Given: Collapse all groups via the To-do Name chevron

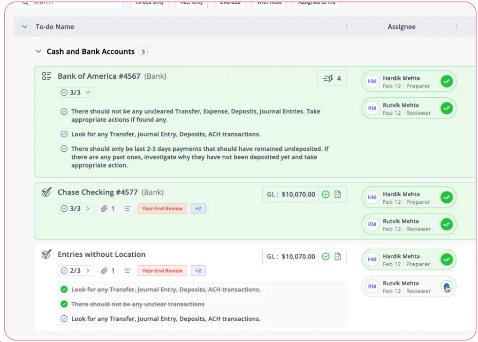Looking at the screenshot, I should (25, 27).
